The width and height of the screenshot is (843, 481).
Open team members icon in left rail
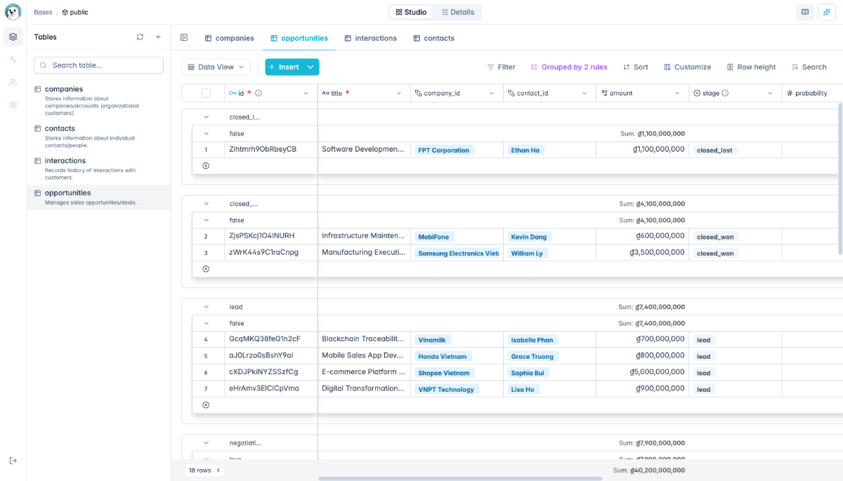pos(13,82)
